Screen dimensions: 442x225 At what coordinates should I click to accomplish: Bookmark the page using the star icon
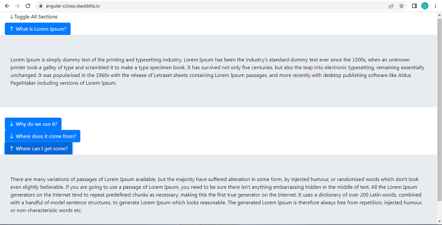(401, 6)
